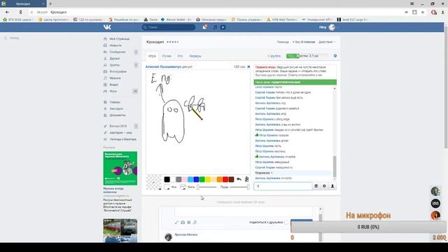Select the red color swatch

point(225,179)
